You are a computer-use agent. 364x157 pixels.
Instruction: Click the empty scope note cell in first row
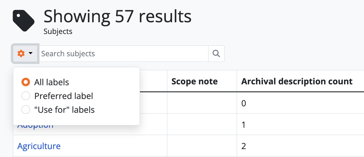[x=202, y=103]
